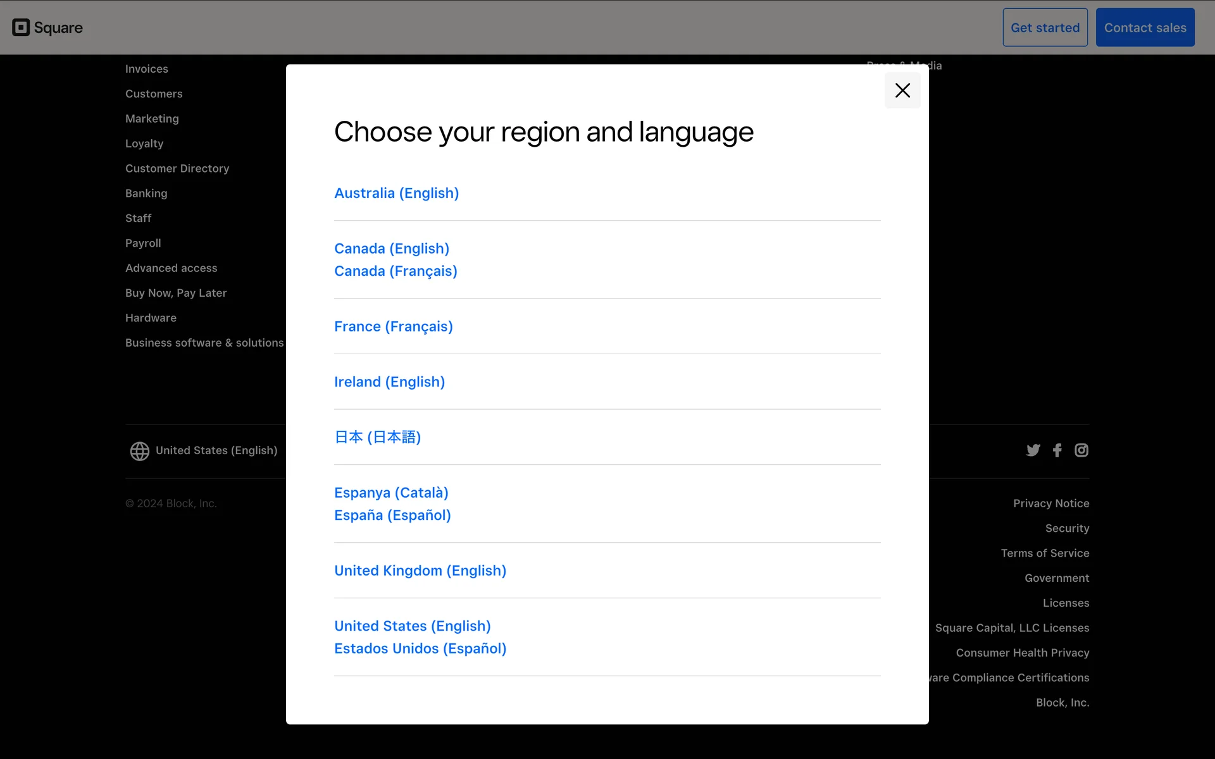This screenshot has height=759, width=1215.
Task: Choose Estados Unidos (Español) option
Action: (420, 649)
